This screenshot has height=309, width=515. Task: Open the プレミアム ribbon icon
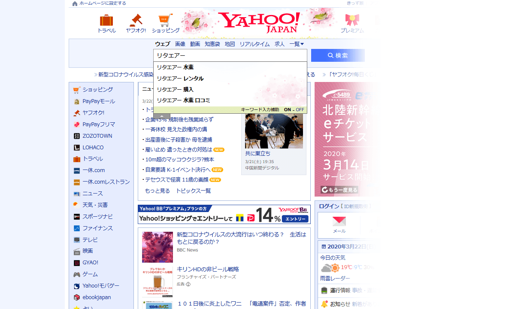point(352,20)
